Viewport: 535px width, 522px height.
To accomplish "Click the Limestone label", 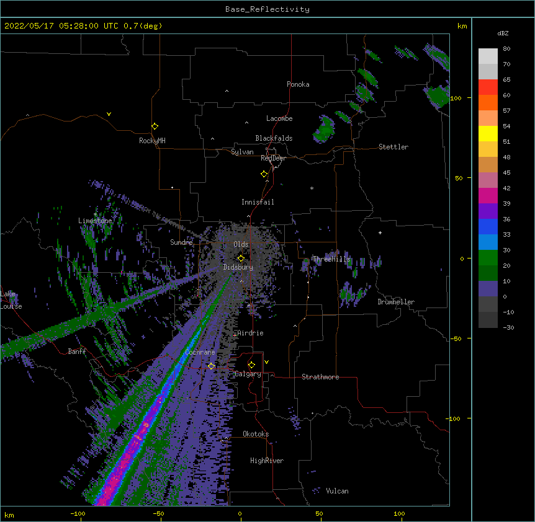I will pyautogui.click(x=95, y=221).
